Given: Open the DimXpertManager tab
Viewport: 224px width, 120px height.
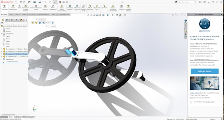Looking at the screenshot, I should 16,20.
